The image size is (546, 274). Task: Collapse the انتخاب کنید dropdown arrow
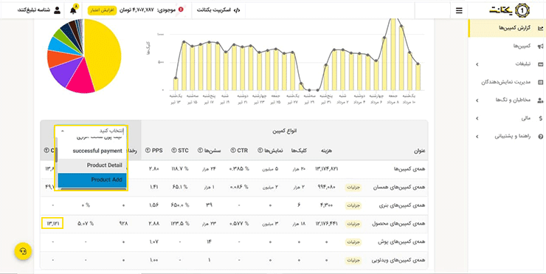click(x=62, y=131)
